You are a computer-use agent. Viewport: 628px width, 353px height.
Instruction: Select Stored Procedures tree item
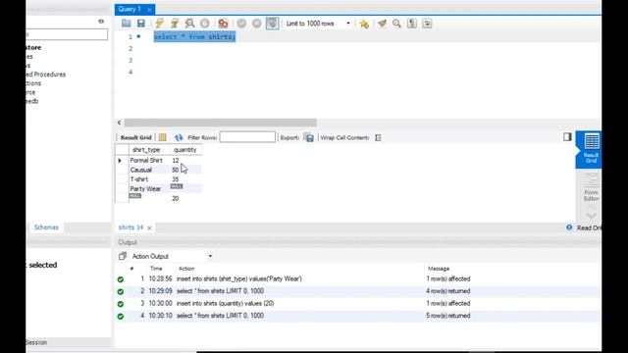coord(45,75)
